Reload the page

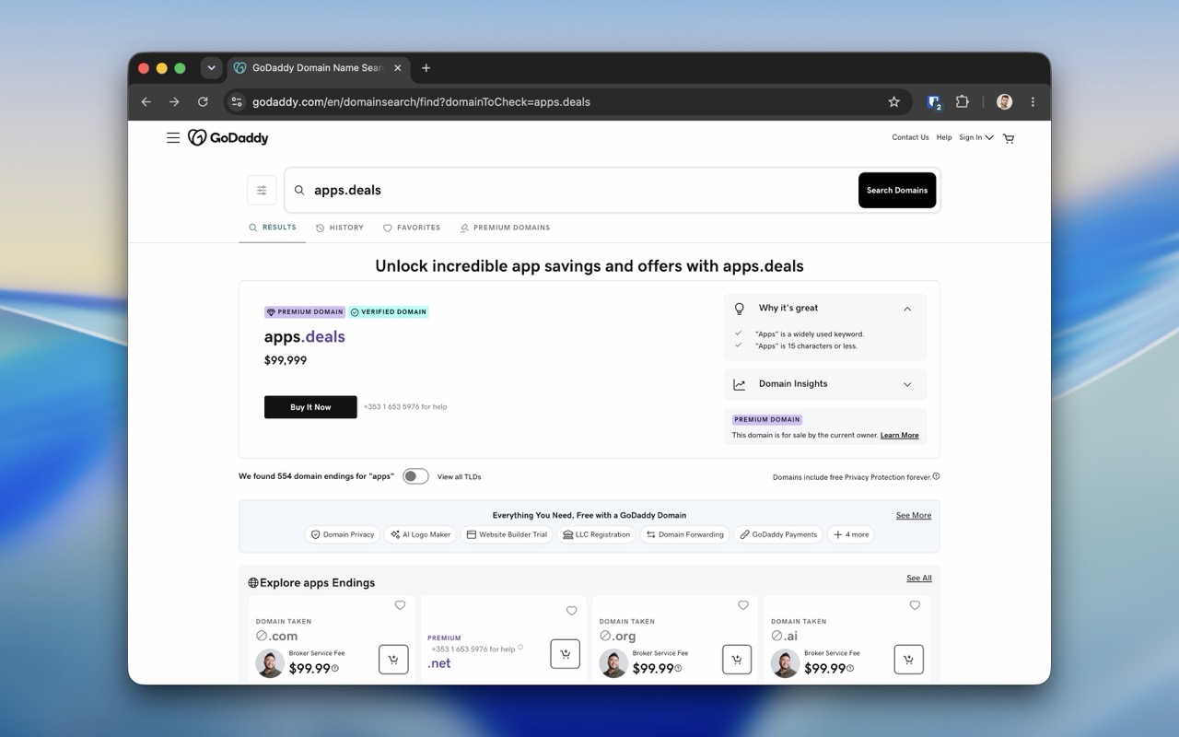coord(203,101)
